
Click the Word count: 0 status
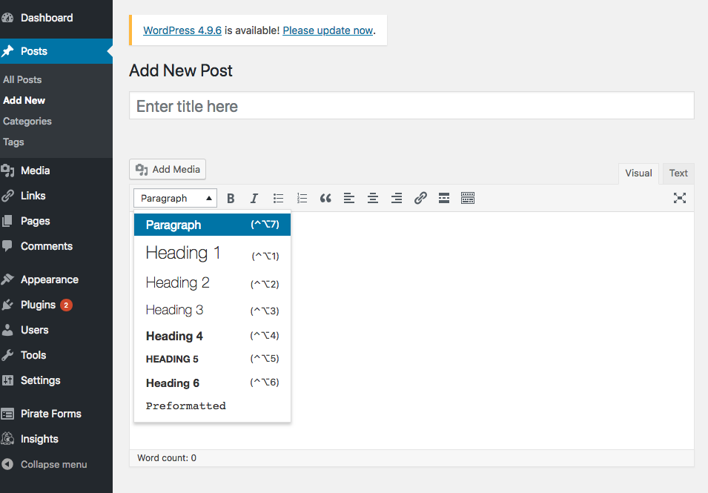(167, 458)
